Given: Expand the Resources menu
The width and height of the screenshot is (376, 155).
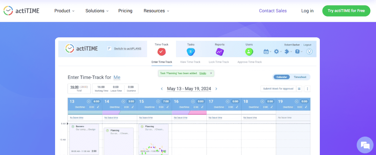Looking at the screenshot, I should click(156, 11).
